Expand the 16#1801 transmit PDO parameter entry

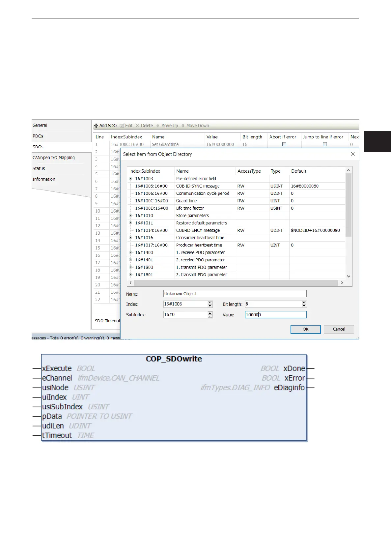(130, 275)
